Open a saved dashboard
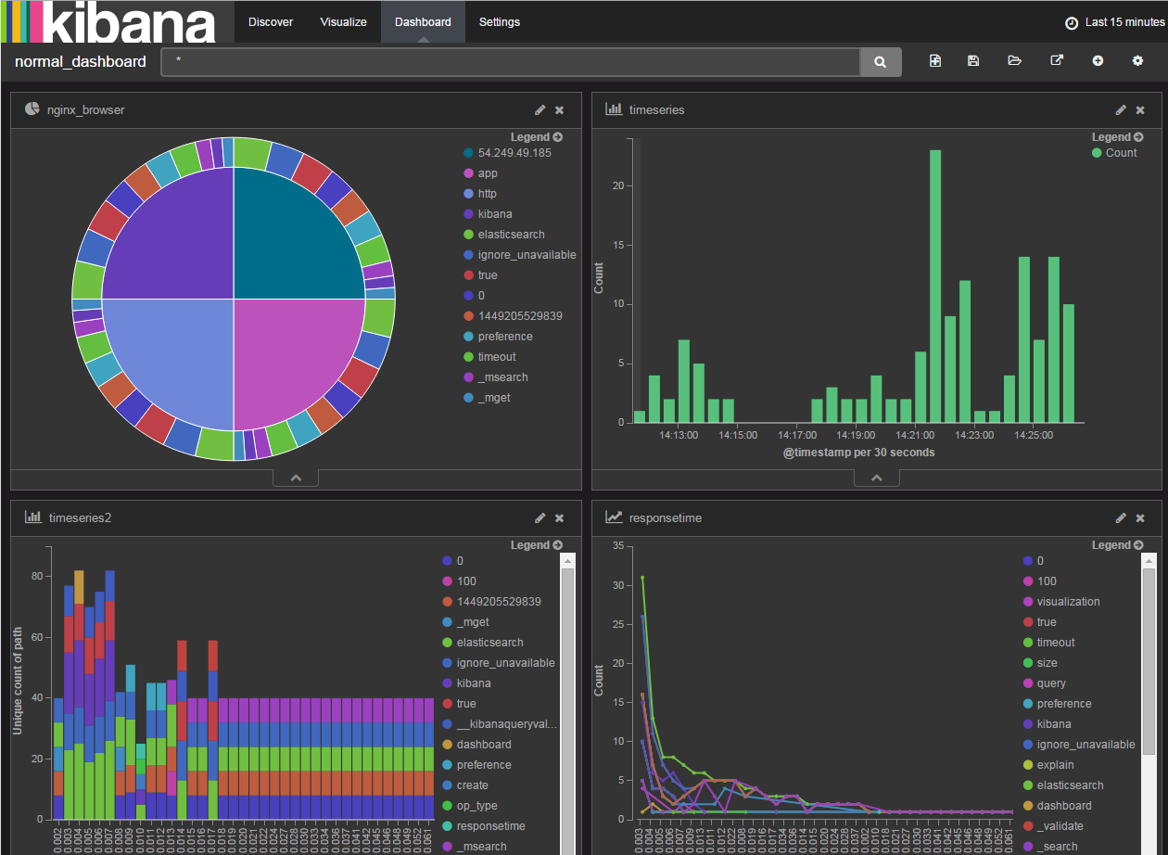The image size is (1168, 855). point(1014,60)
